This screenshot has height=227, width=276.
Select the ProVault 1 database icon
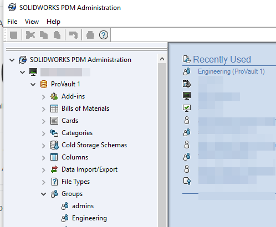[44, 84]
